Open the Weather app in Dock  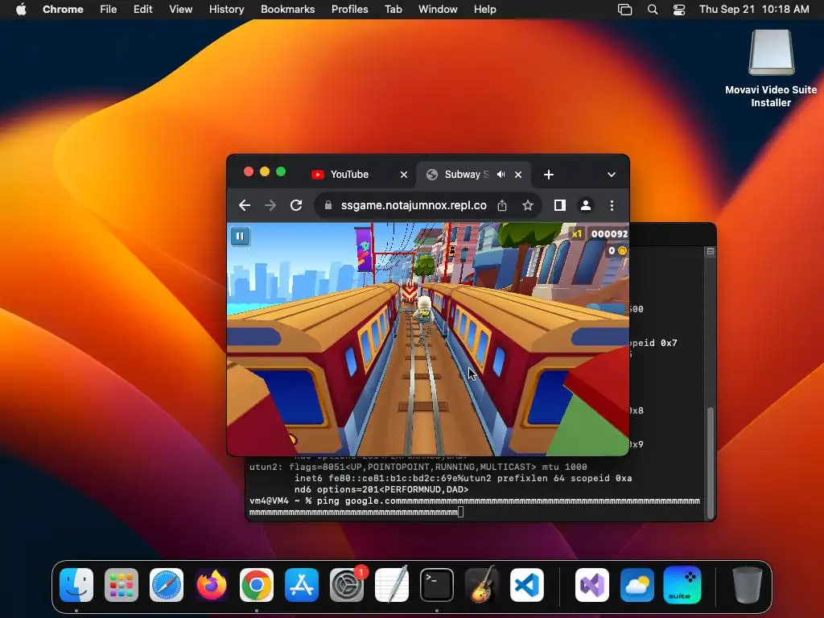click(637, 585)
